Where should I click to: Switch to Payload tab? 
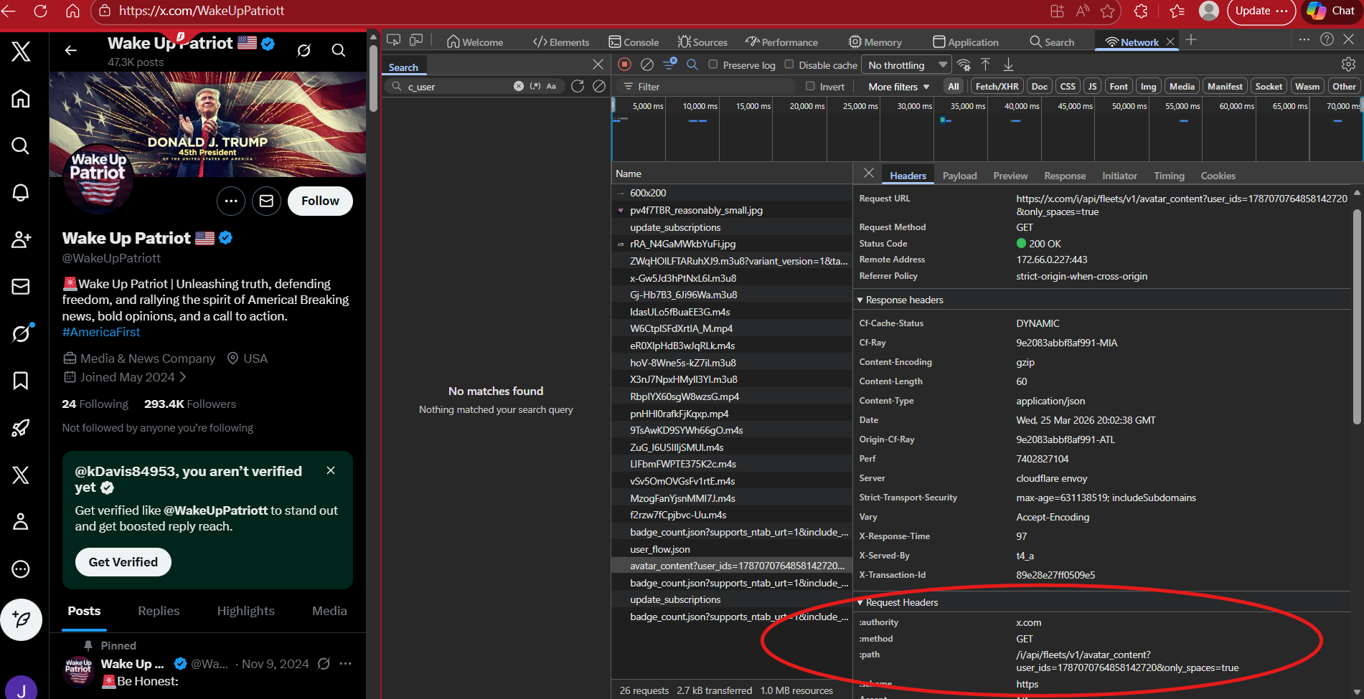[959, 176]
